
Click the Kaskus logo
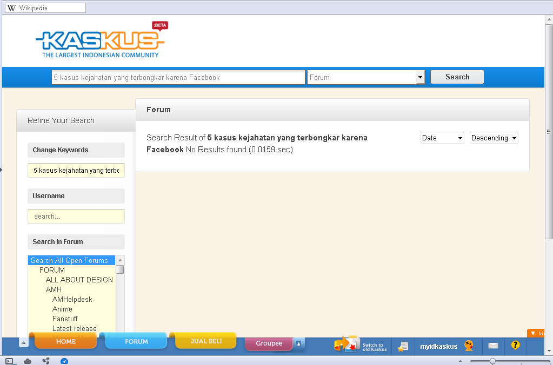pyautogui.click(x=100, y=40)
